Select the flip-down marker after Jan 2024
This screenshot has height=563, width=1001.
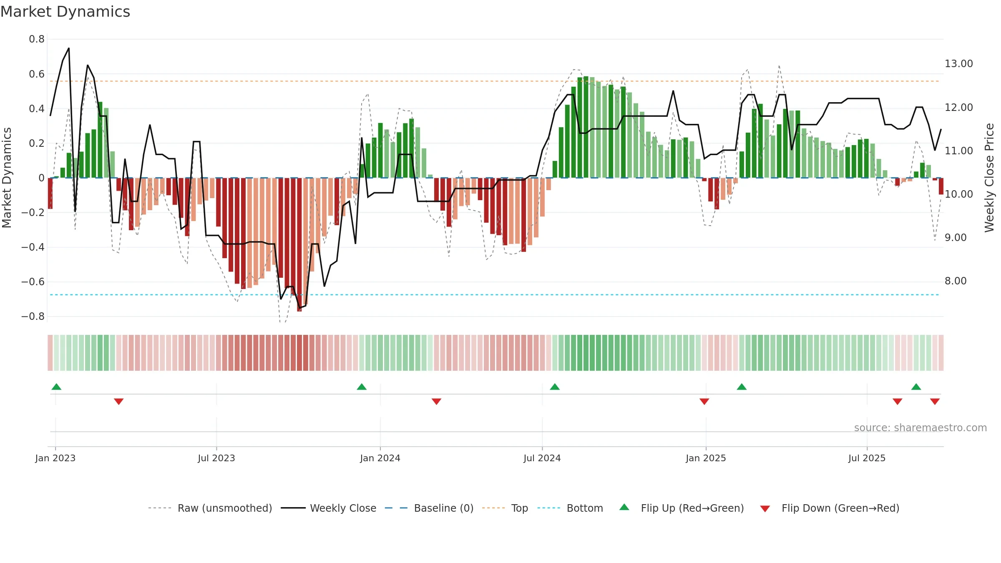(436, 401)
